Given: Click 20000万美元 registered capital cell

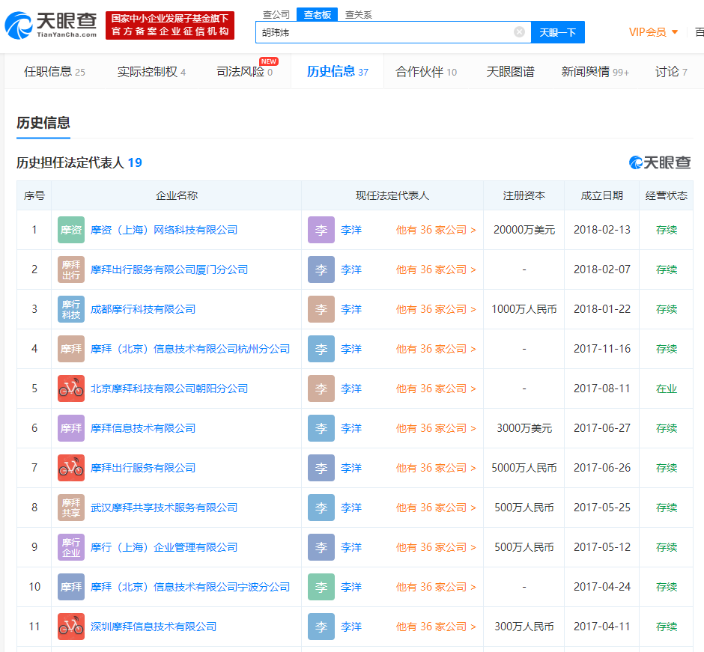Looking at the screenshot, I should 524,230.
